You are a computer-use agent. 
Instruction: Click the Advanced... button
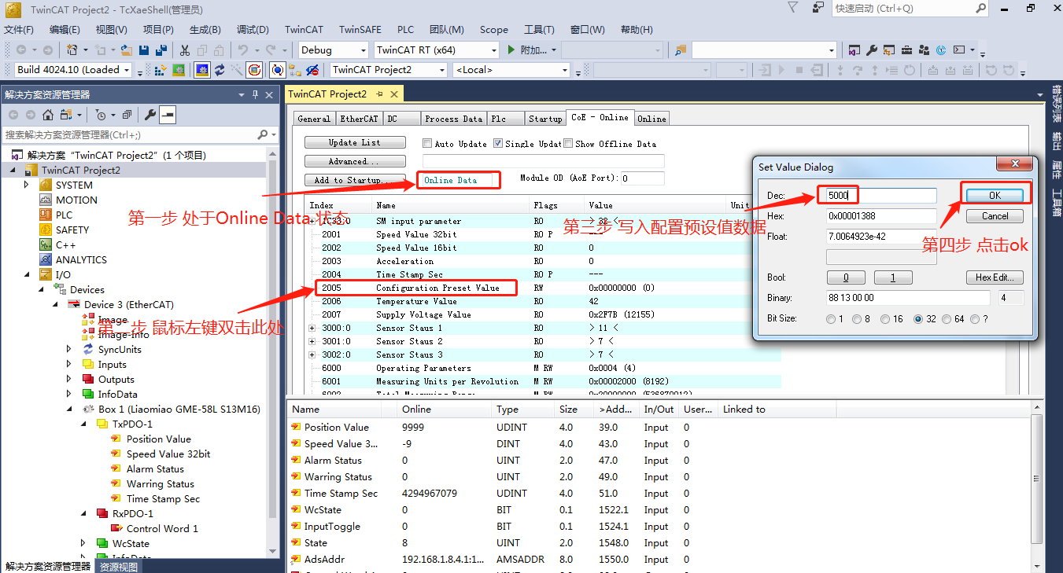(355, 161)
